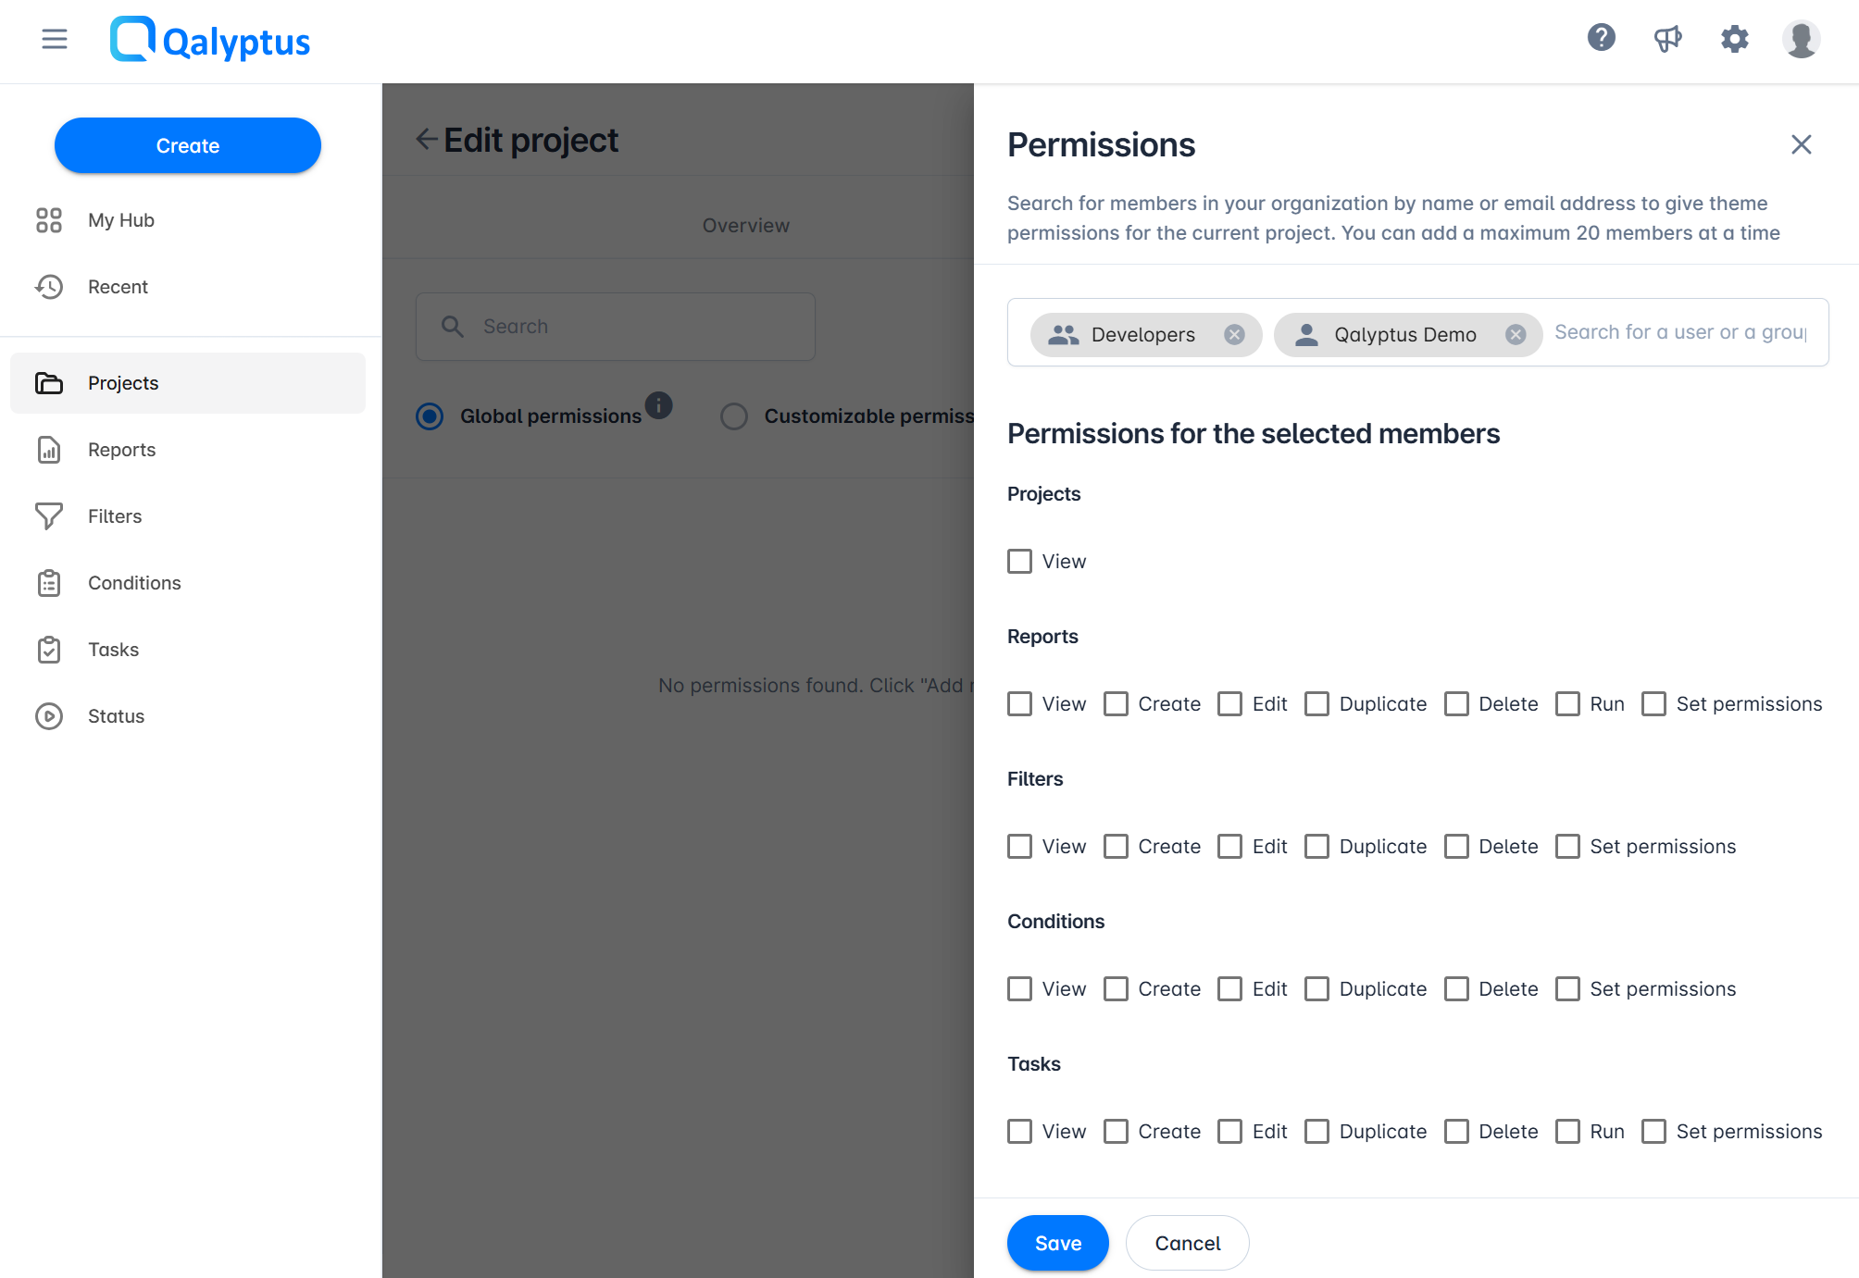Screen dimensions: 1859x1278
Task: Click the blue Create button
Action: (187, 145)
